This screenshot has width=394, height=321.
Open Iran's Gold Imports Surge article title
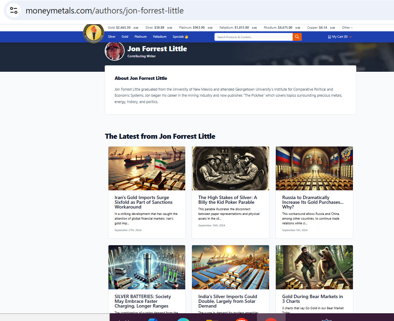coord(143,202)
